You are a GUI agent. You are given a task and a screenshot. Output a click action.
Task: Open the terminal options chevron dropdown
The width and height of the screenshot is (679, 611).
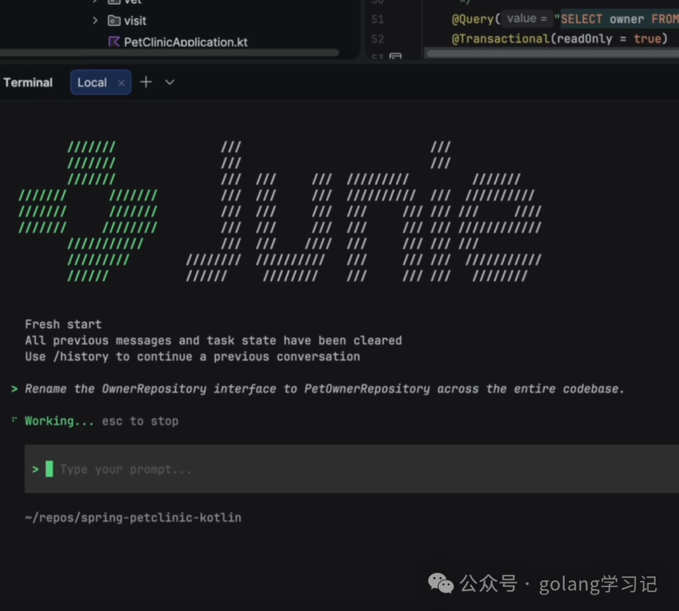[169, 82]
